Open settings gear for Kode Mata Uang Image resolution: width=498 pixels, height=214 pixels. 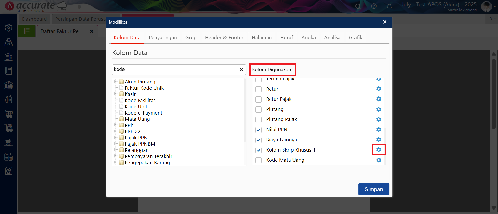click(x=379, y=160)
